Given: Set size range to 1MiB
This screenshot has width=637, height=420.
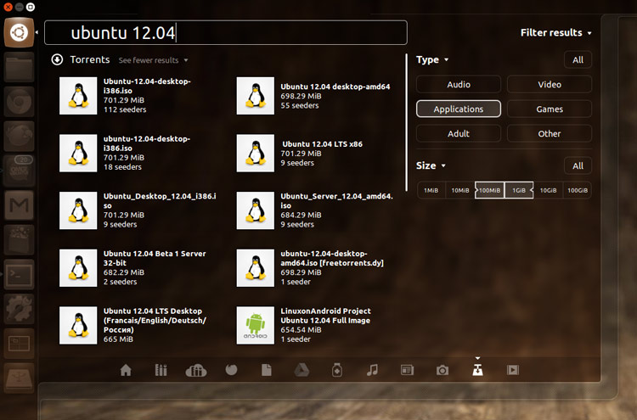Looking at the screenshot, I should pos(431,190).
